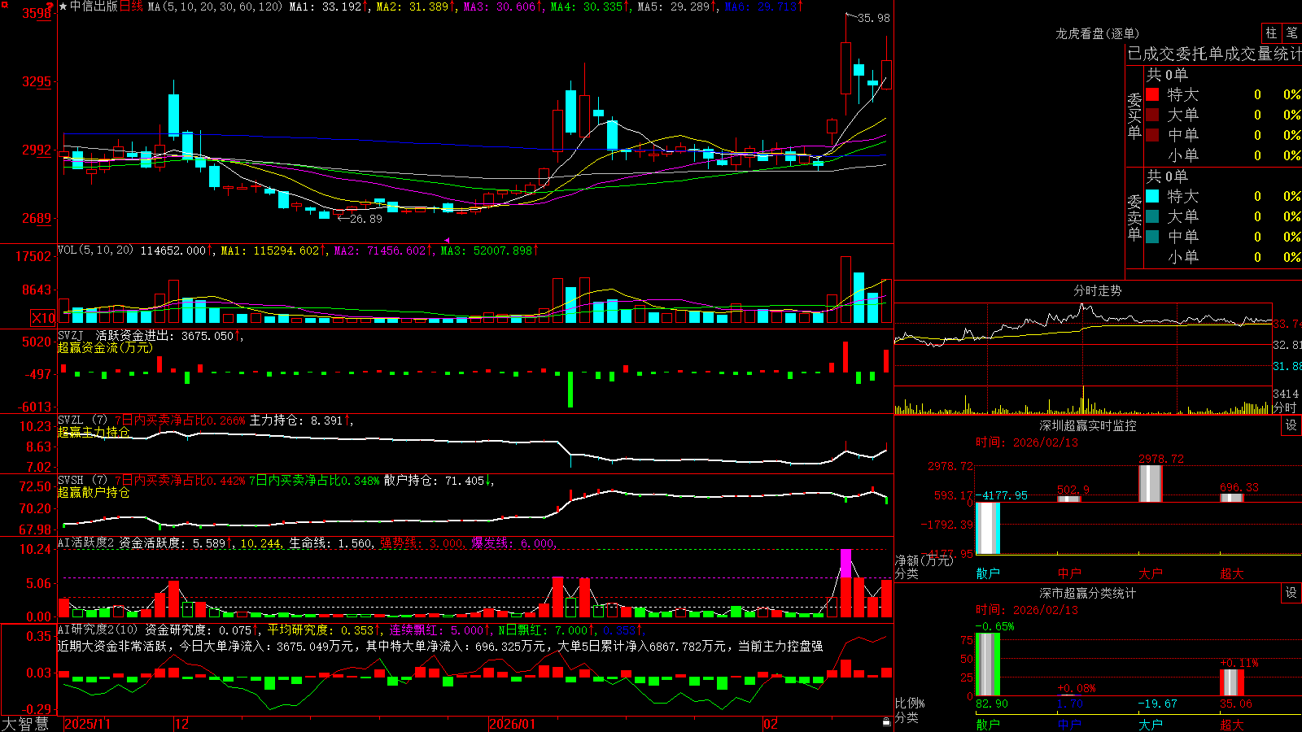Image resolution: width=1302 pixels, height=732 pixels.
Task: Open settings 设 for 深圳超赢实时监控
Action: [x=1291, y=425]
